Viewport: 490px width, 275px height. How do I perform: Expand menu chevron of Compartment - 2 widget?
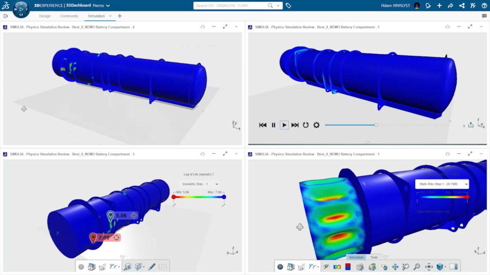coord(236,27)
